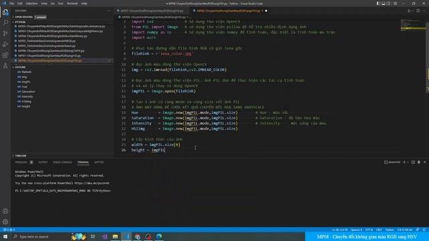The height and width of the screenshot is (241, 429).
Task: Click the Windows Start button
Action: tap(5, 236)
